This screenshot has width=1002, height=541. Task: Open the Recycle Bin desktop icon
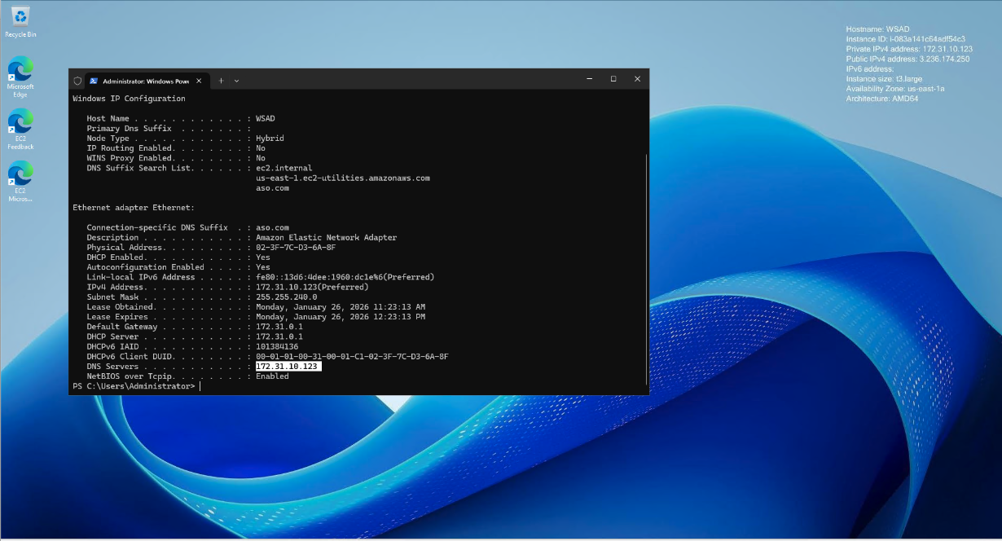pos(20,20)
